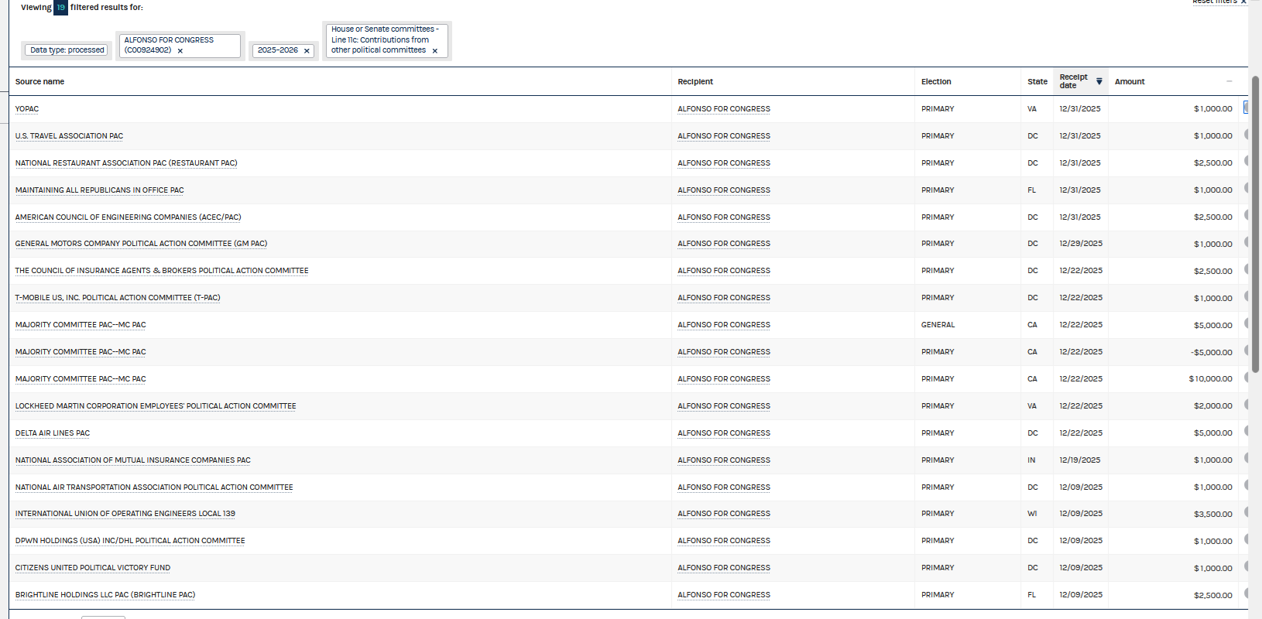
Task: Expand details for U.S. Travel Association PAC row
Action: click(x=1246, y=135)
